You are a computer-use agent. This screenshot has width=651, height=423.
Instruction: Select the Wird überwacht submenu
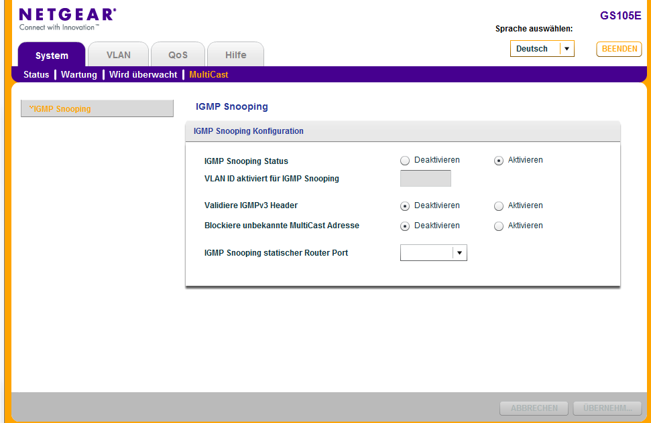point(143,75)
